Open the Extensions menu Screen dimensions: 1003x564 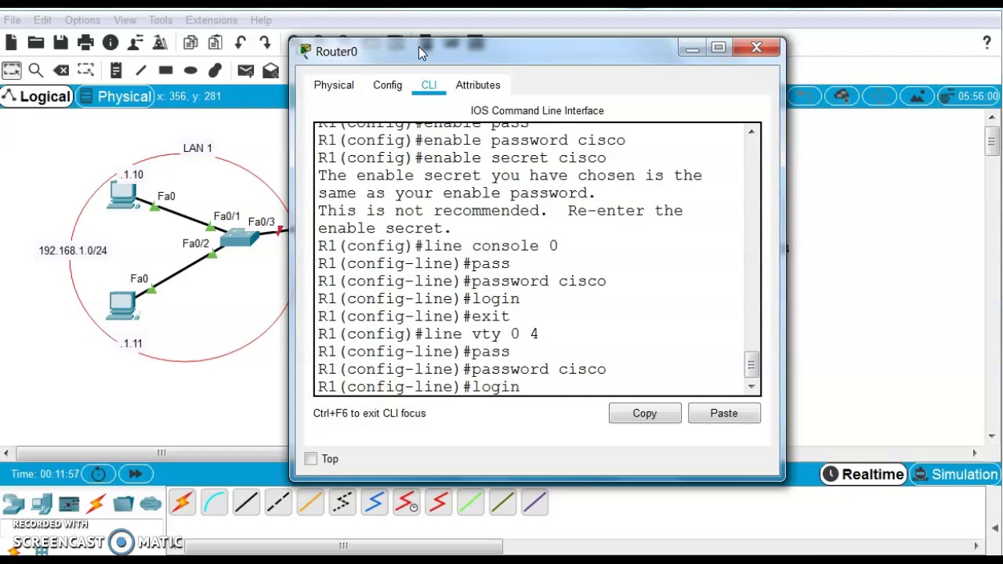[x=212, y=20]
